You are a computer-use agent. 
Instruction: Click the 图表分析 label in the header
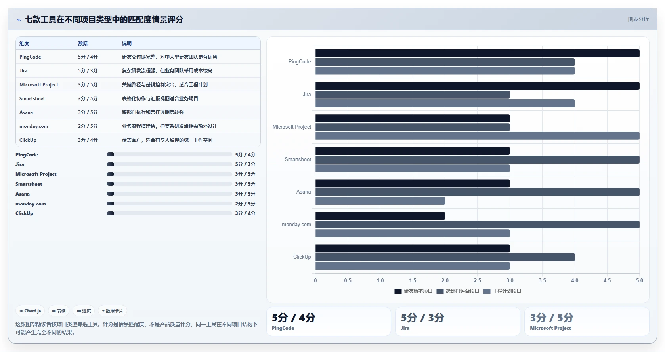tap(638, 19)
